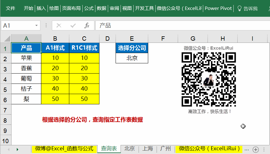Select the 北京 cell under 选择分公司
270x154 pixels.
[132, 58]
